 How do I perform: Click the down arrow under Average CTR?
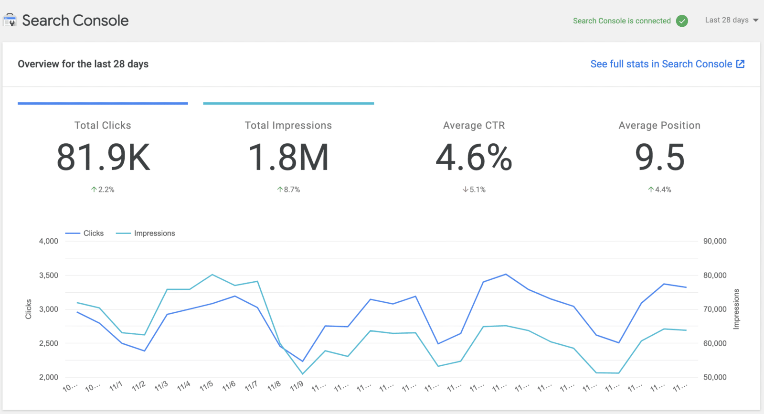click(x=465, y=190)
